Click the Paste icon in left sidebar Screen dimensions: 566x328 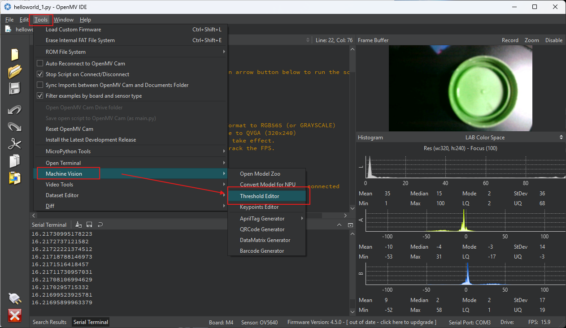coord(15,178)
